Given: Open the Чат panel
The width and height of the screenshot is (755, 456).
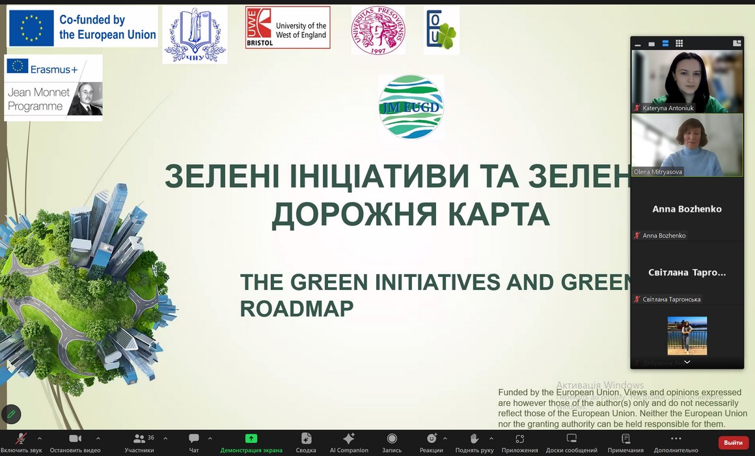Looking at the screenshot, I should click(x=194, y=442).
